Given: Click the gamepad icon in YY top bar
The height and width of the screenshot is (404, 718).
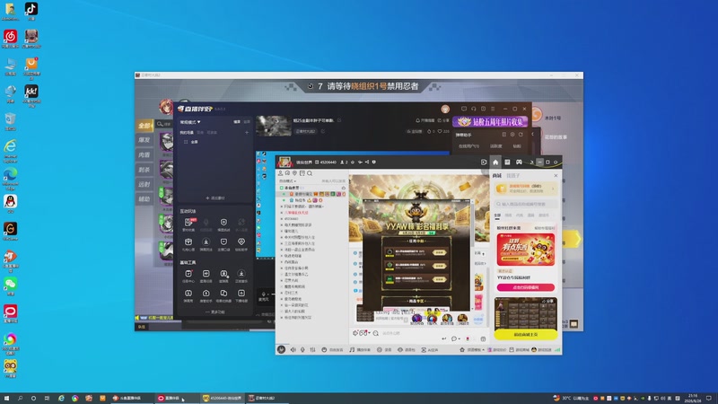Looking at the screenshot, I should coord(519,162).
